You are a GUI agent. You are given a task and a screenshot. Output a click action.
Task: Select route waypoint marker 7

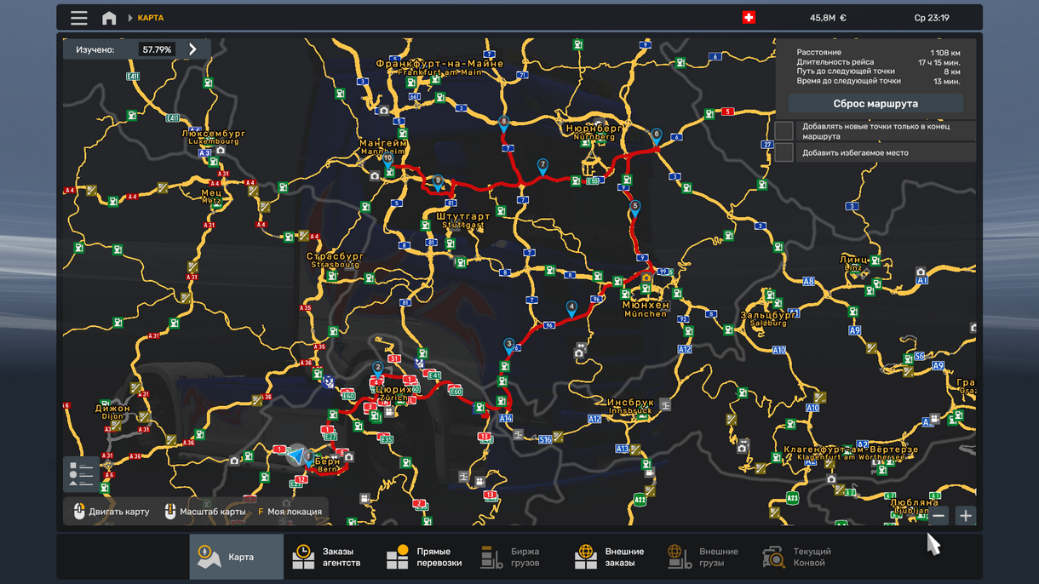542,165
